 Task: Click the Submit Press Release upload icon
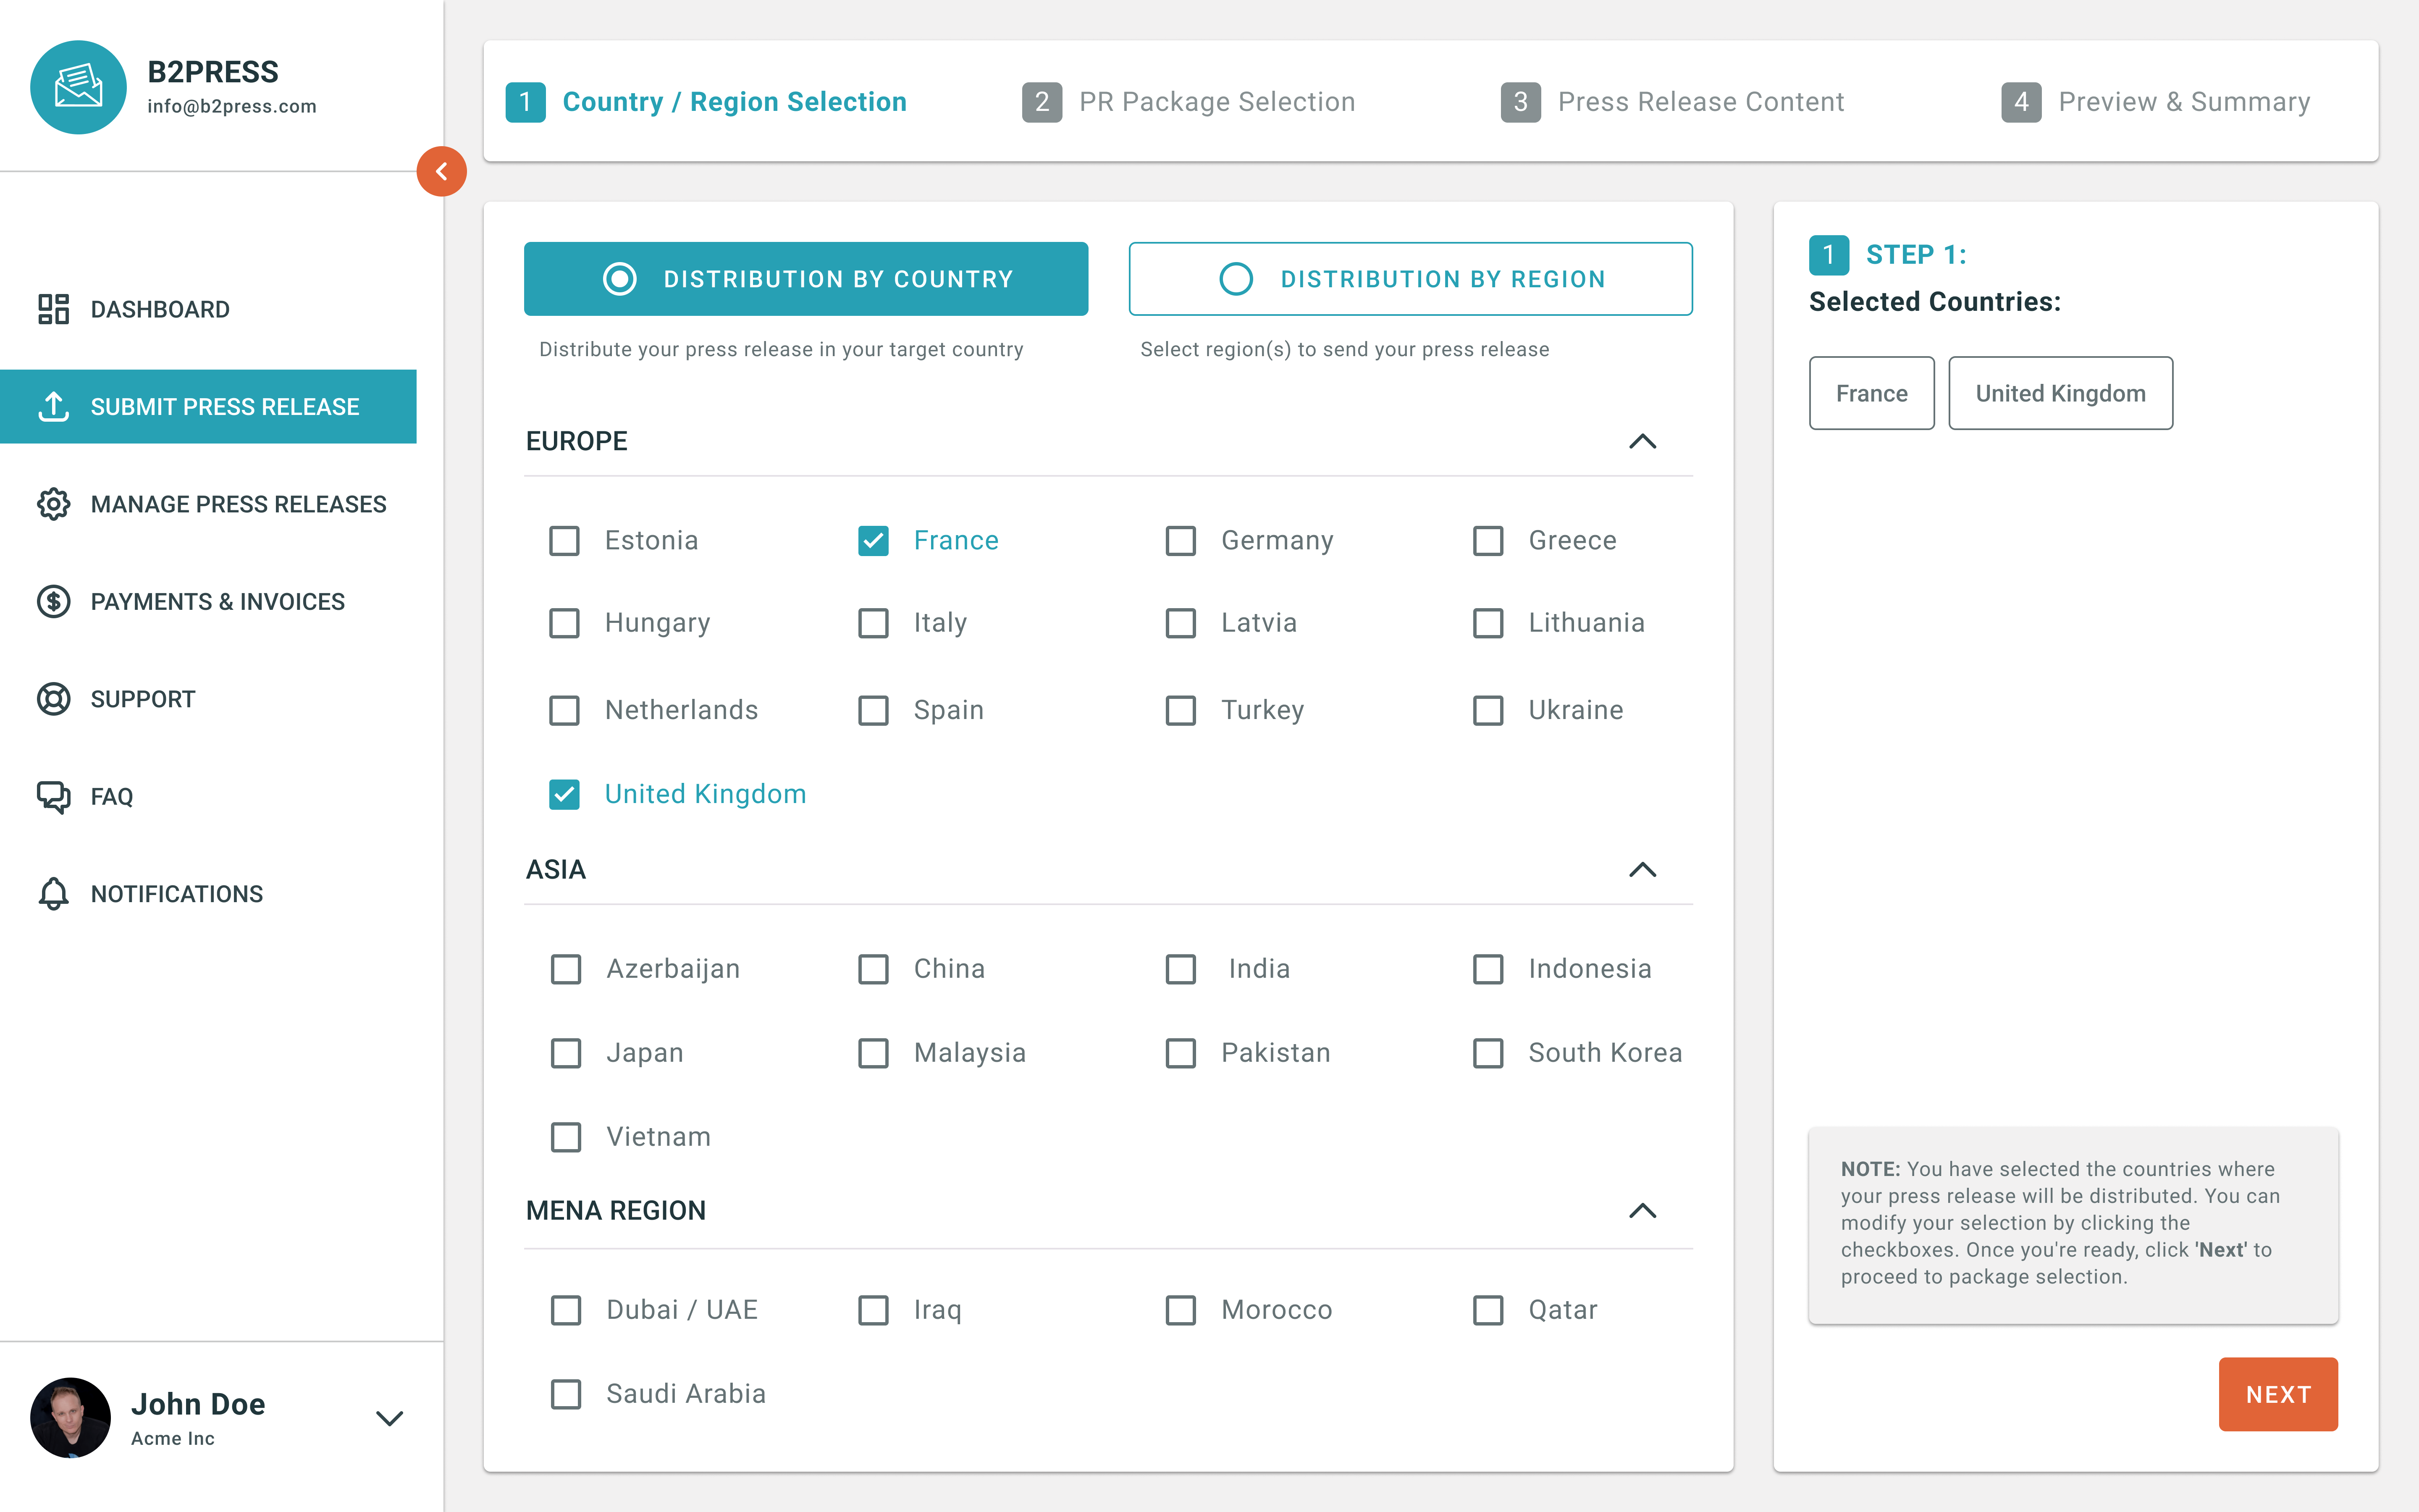click(x=53, y=407)
